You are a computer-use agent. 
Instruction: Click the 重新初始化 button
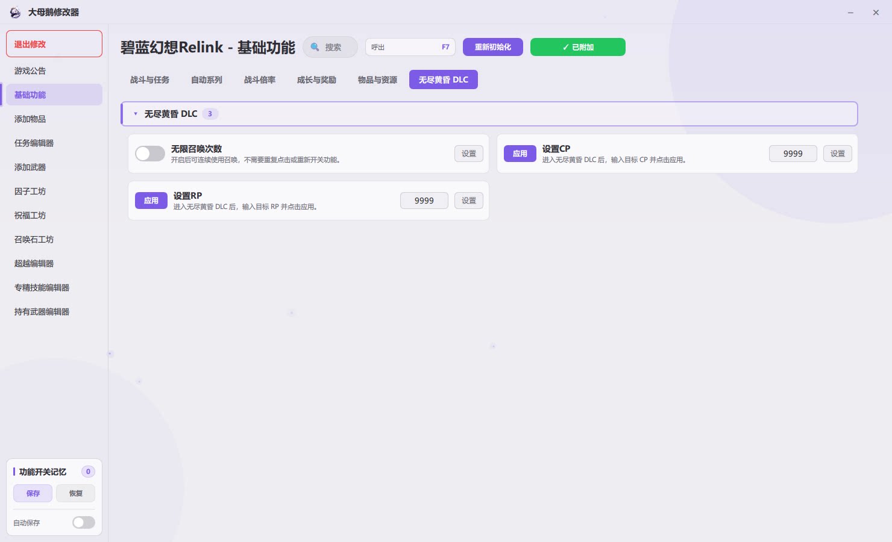click(493, 47)
